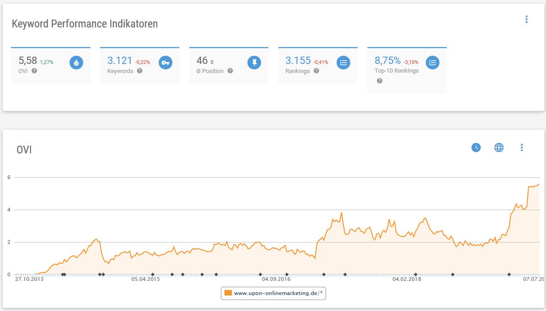
Task: Open help tooltip next to OVI label
Action: pyautogui.click(x=34, y=71)
